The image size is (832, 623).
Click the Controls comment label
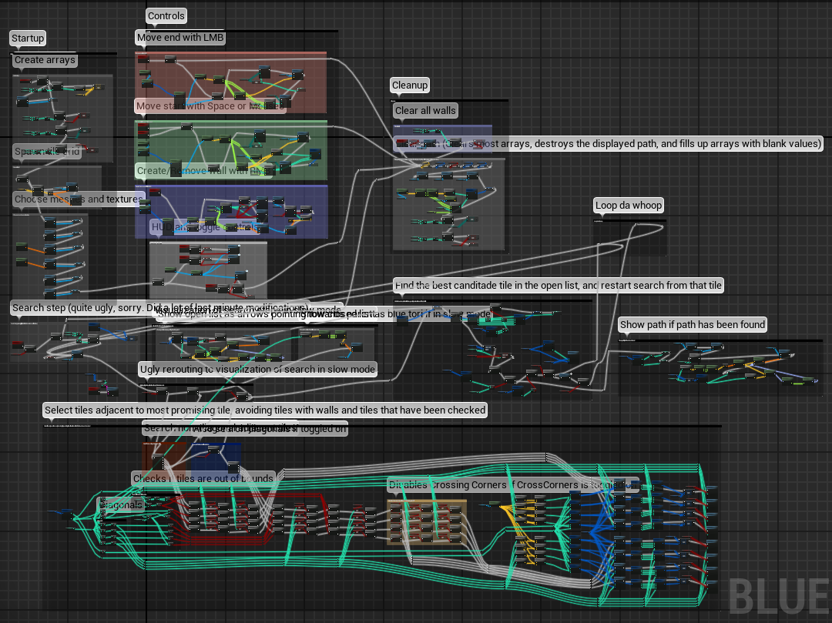pyautogui.click(x=166, y=16)
